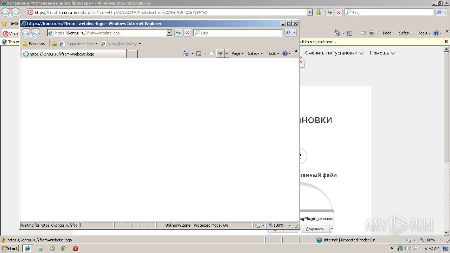
Task: Click Internet Explorer taskbar icon
Action: click(x=27, y=248)
